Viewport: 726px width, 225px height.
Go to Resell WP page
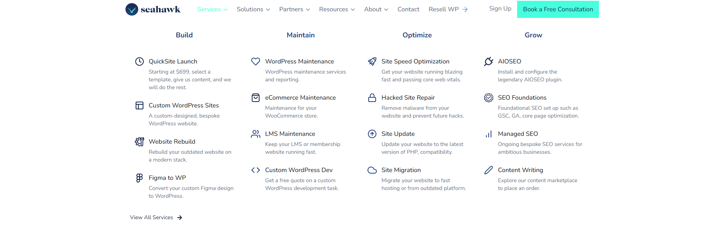coord(448,9)
